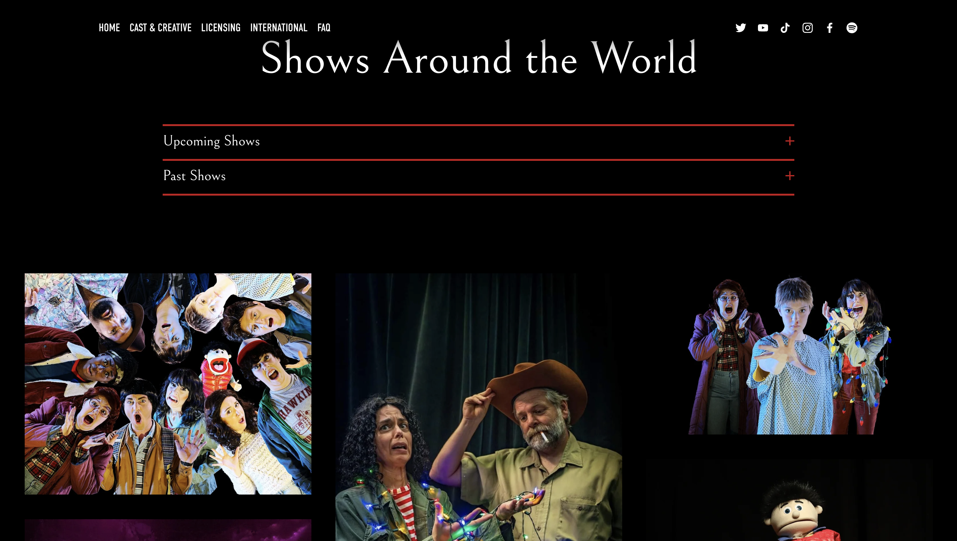The image size is (957, 541).
Task: Expand Upcoming Shows with the plus icon
Action: pyautogui.click(x=790, y=141)
